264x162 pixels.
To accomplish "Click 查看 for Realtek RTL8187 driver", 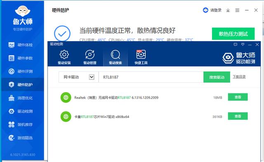I will pos(238,97).
